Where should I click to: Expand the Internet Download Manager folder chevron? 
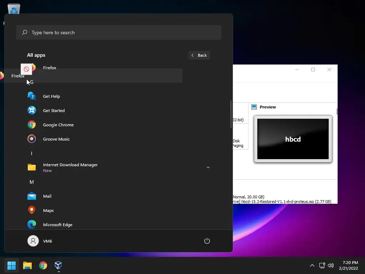[x=208, y=167]
